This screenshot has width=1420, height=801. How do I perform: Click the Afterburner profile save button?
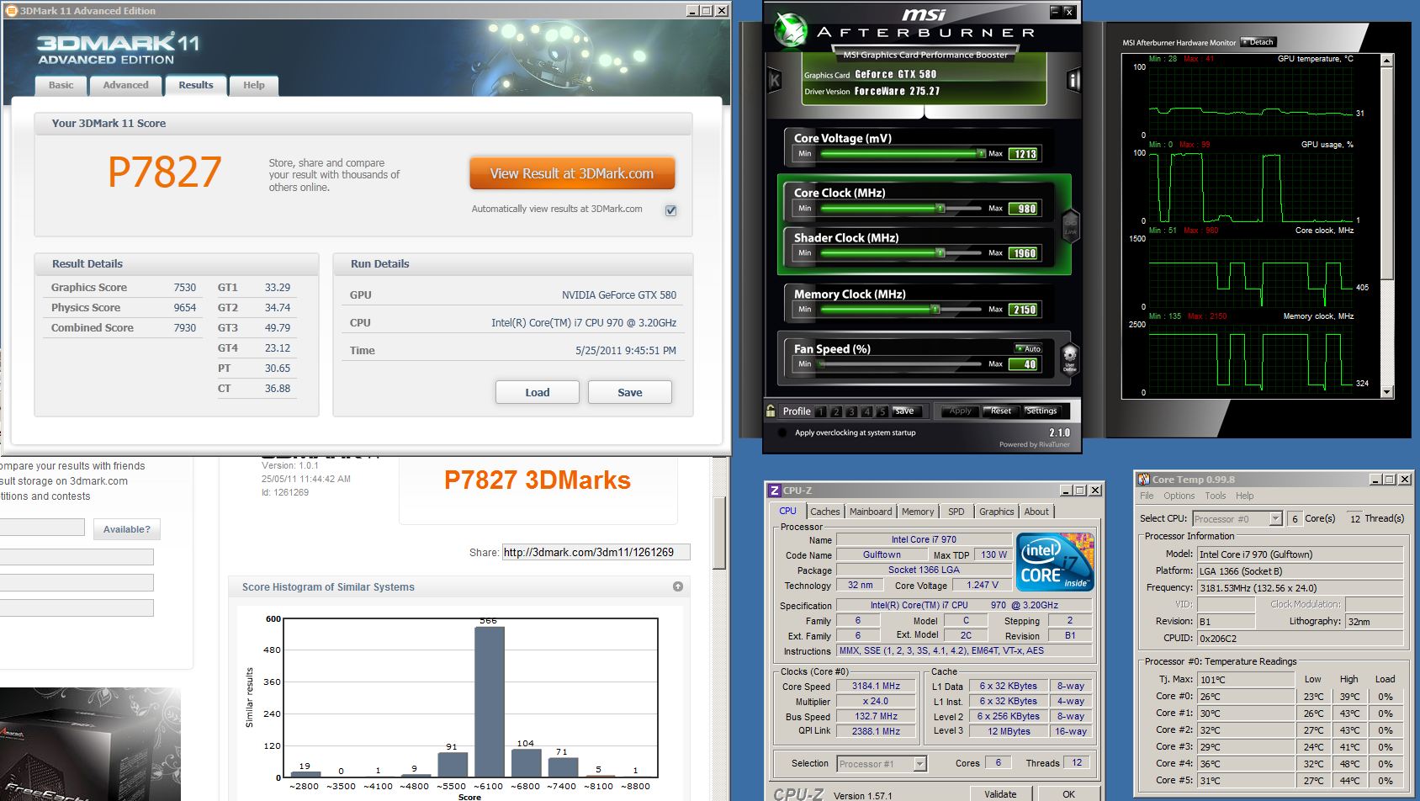point(905,411)
